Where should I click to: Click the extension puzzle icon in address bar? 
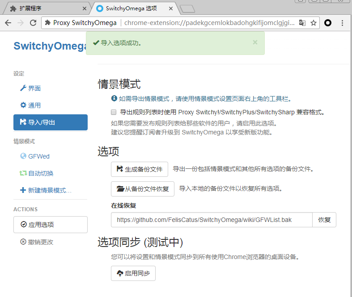coord(47,23)
